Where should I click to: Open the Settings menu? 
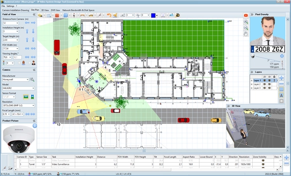tap(10, 6)
